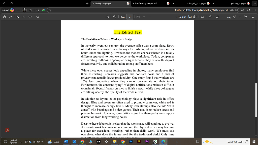Viewport: 258px width, 145px height.
Task: Ask Copilot about this PDF
Action: point(187,17)
